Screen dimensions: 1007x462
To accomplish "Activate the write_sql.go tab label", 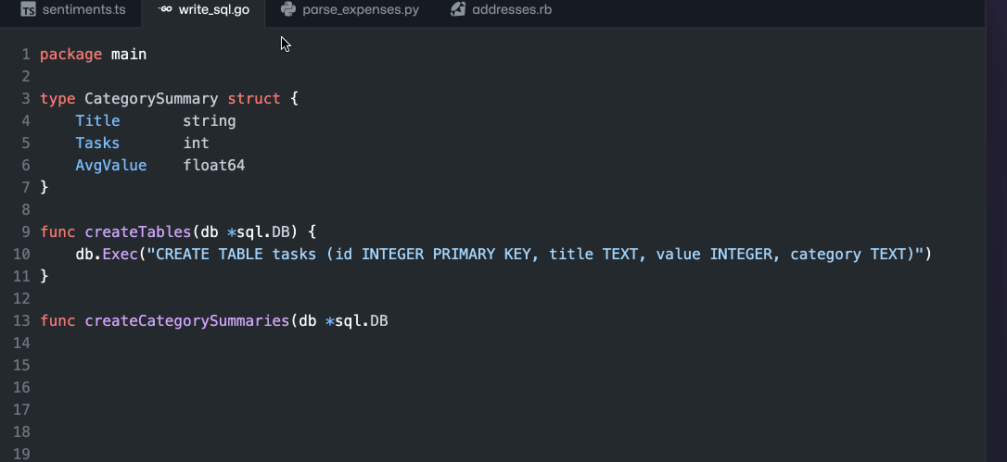I will tap(214, 10).
